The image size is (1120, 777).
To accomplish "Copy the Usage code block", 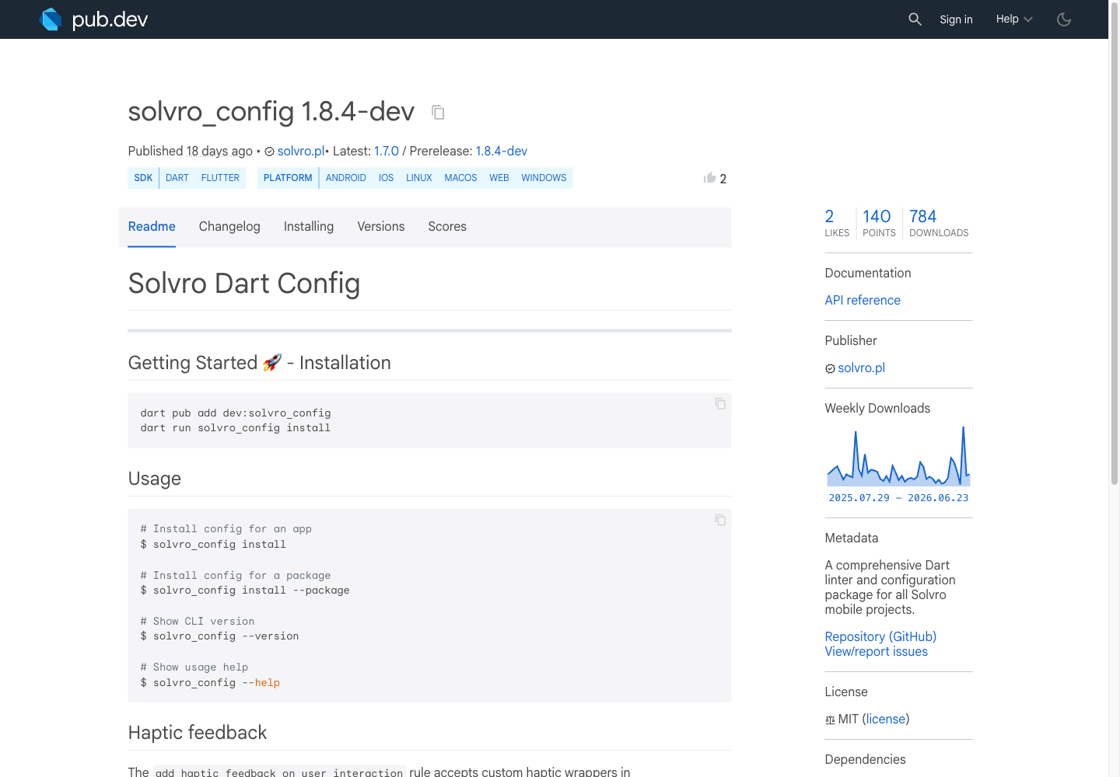I will click(x=720, y=520).
